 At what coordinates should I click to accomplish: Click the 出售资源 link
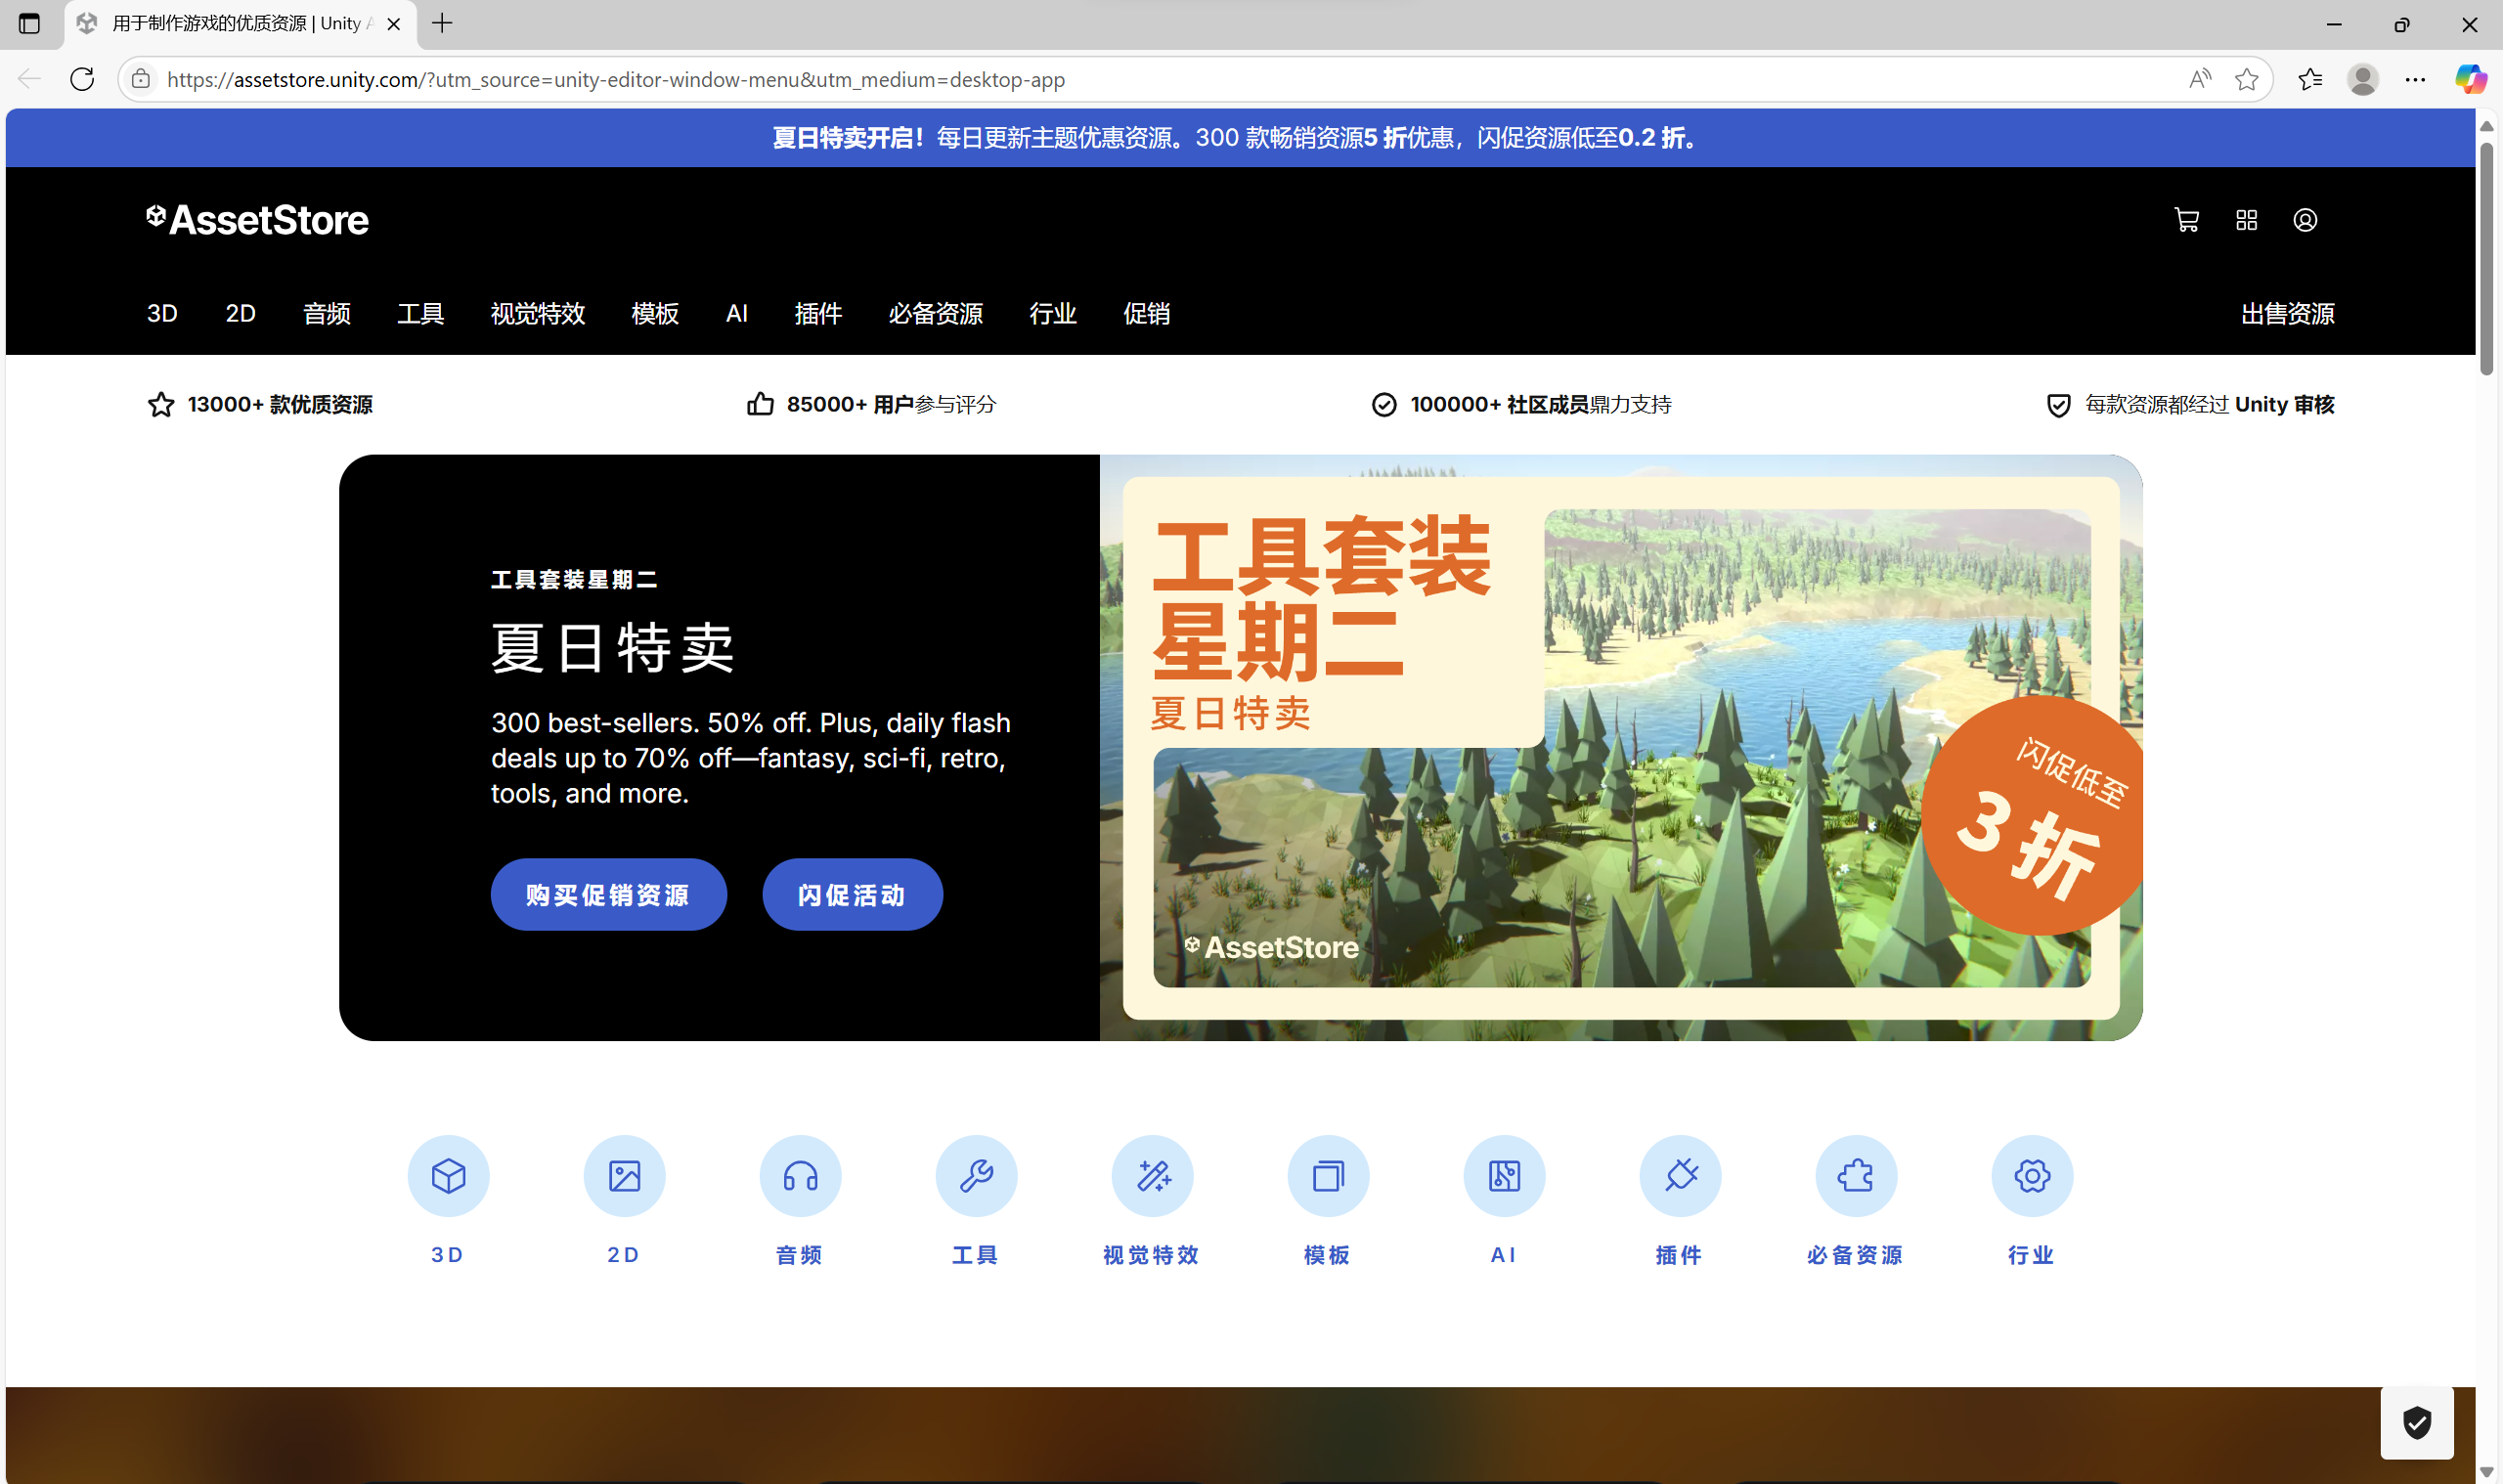2287,314
